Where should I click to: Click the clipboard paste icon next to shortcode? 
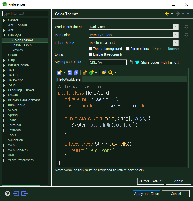click(131, 62)
